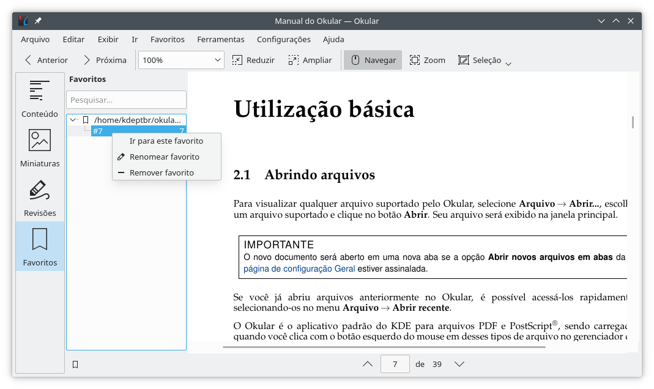Open the Ferramentas menu
The image size is (654, 389).
point(220,39)
